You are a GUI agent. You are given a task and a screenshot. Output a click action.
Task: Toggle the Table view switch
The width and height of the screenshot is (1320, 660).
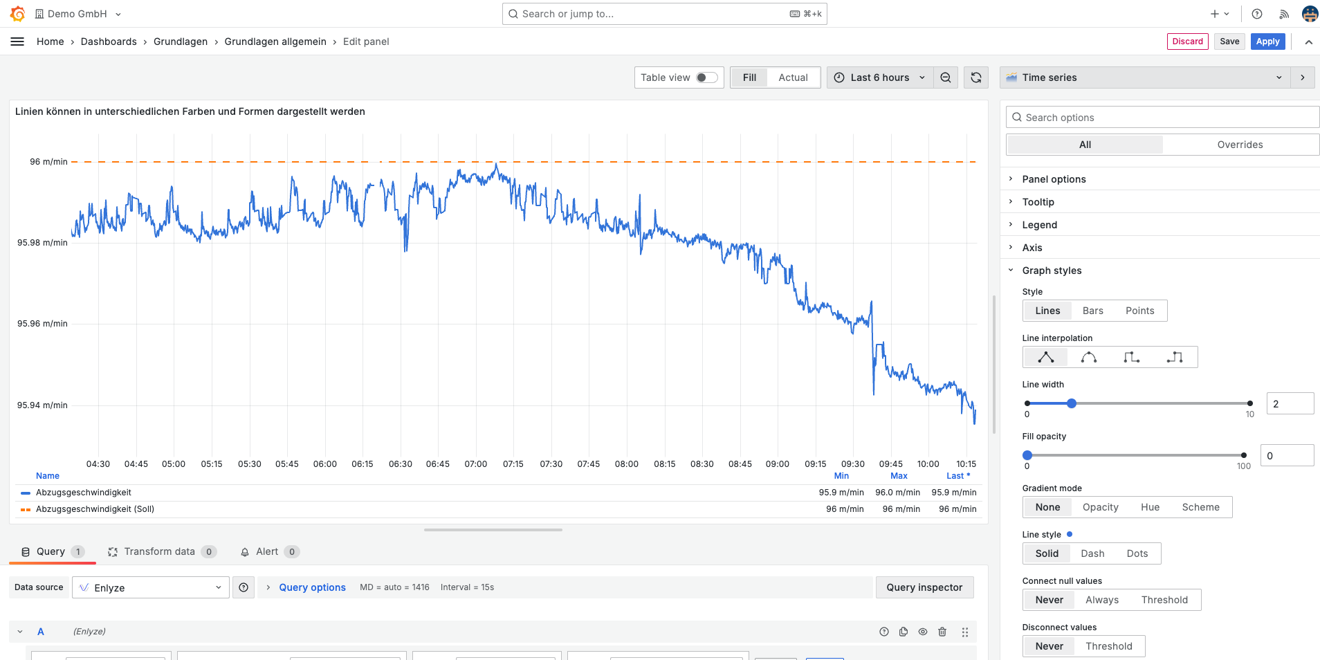(706, 77)
